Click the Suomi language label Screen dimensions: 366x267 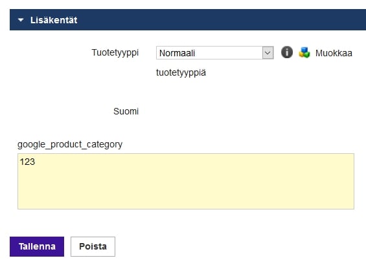point(126,111)
